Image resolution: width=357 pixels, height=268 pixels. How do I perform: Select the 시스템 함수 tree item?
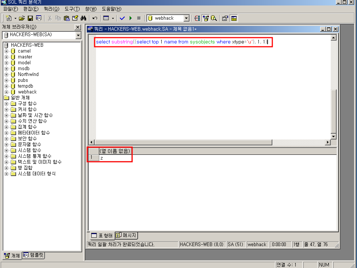pyautogui.click(x=29, y=150)
